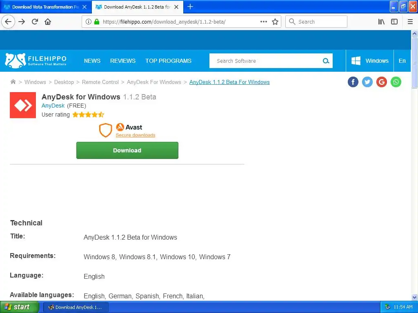Image resolution: width=418 pixels, height=313 pixels.
Task: Click the breadcrumb home icon
Action: 13,82
